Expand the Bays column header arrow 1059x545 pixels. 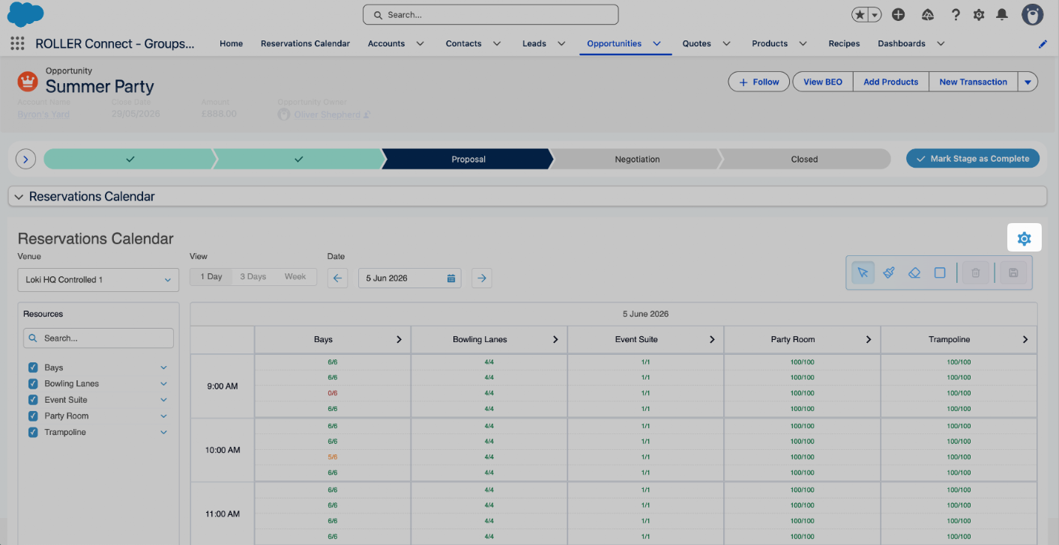click(399, 340)
